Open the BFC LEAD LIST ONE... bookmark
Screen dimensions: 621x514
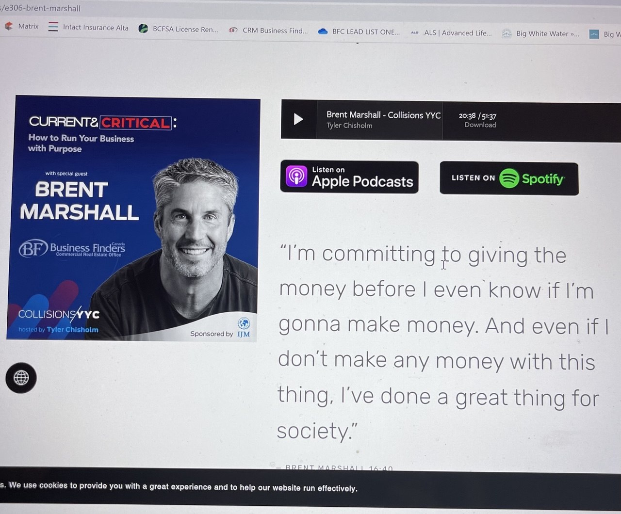point(359,32)
